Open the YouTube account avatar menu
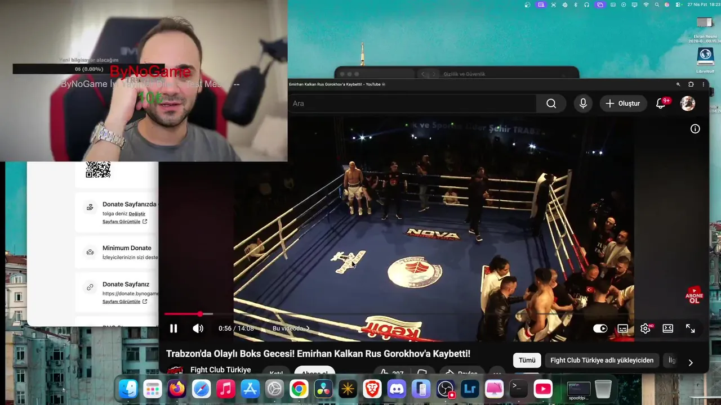This screenshot has width=721, height=405. click(x=688, y=103)
